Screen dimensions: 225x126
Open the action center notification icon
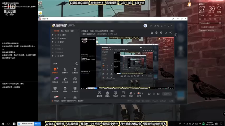coord(221,124)
